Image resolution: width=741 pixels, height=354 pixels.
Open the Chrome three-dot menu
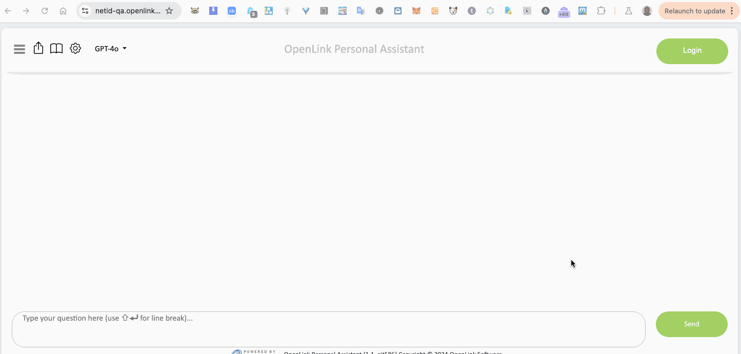(x=732, y=11)
